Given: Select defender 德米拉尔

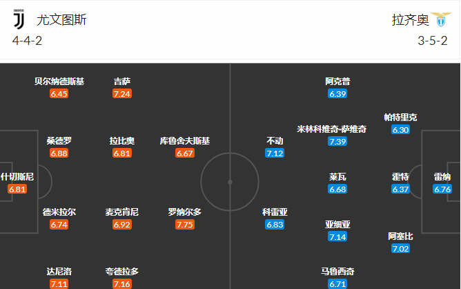Looking at the screenshot, I should [59, 212].
